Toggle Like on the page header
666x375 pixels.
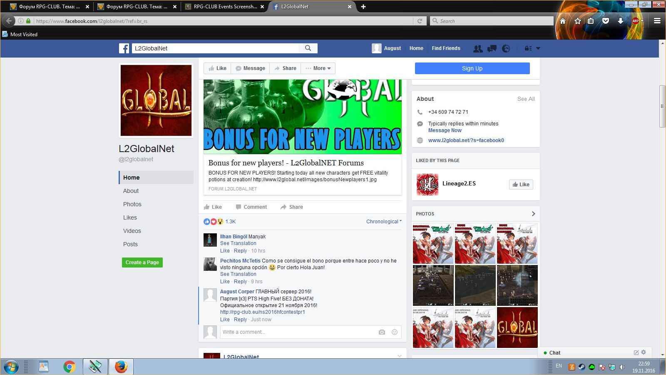217,68
